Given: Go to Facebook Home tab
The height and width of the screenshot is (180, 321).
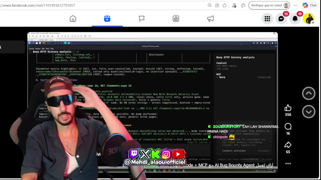Looking at the screenshot, I should pos(73,19).
